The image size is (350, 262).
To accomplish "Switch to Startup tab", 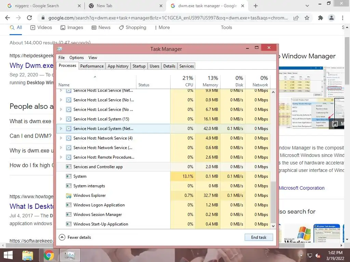I will click(139, 66).
